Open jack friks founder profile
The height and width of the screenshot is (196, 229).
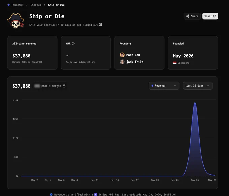135,62
